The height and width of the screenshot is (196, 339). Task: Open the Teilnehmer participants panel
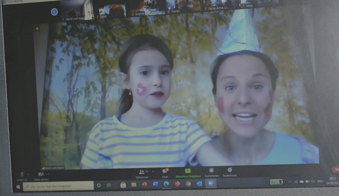(x=142, y=174)
